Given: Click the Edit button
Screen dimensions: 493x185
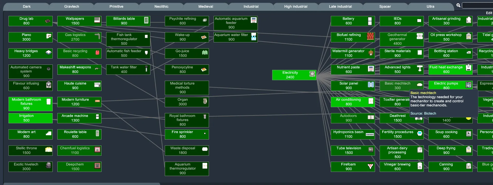Looking at the screenshot, I should click(x=489, y=13).
